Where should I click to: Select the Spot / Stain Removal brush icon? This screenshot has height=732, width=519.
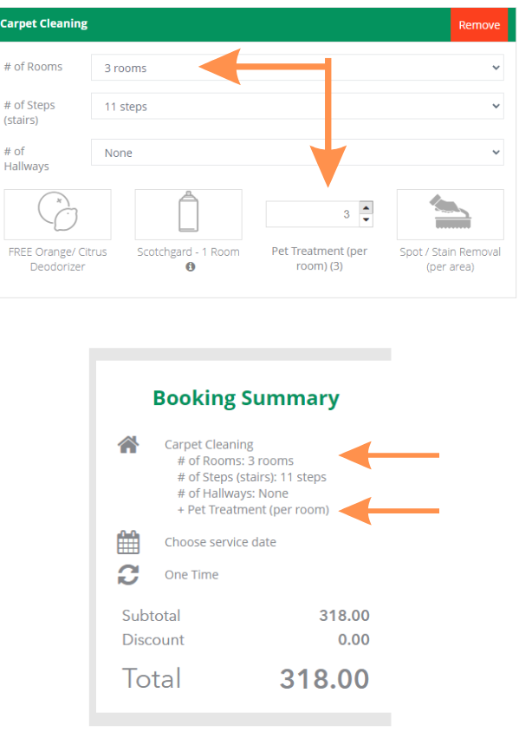click(x=450, y=214)
